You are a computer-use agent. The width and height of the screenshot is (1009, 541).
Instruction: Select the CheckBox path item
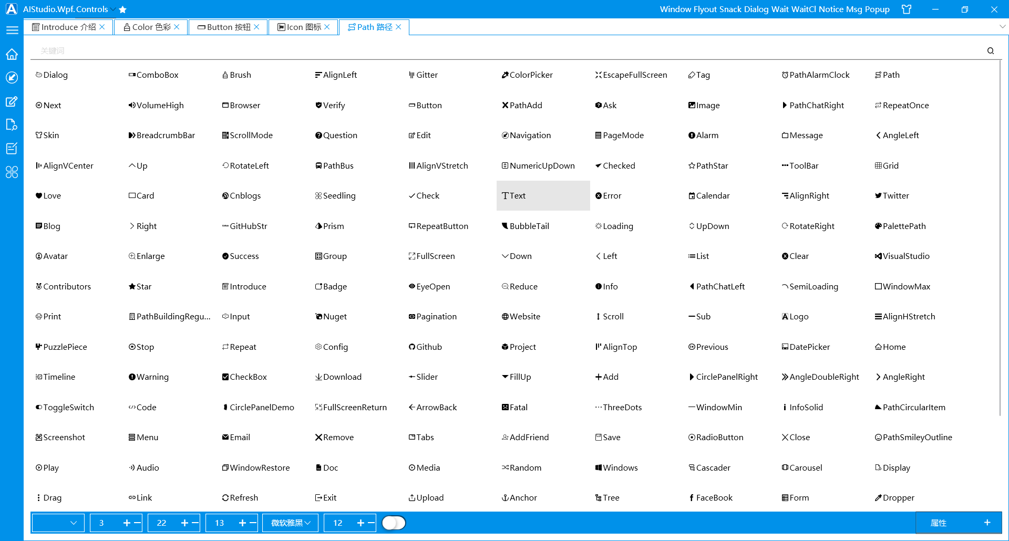[x=244, y=377]
